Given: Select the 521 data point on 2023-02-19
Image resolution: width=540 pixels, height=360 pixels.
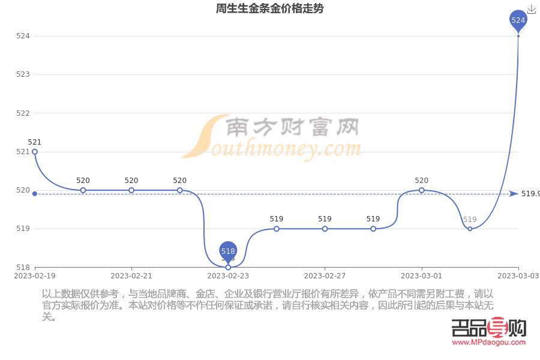Looking at the screenshot, I should (x=35, y=152).
